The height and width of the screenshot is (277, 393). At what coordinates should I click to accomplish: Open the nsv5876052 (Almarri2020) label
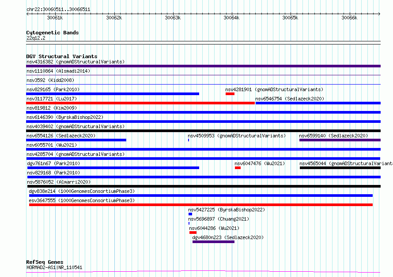[x=59, y=182]
